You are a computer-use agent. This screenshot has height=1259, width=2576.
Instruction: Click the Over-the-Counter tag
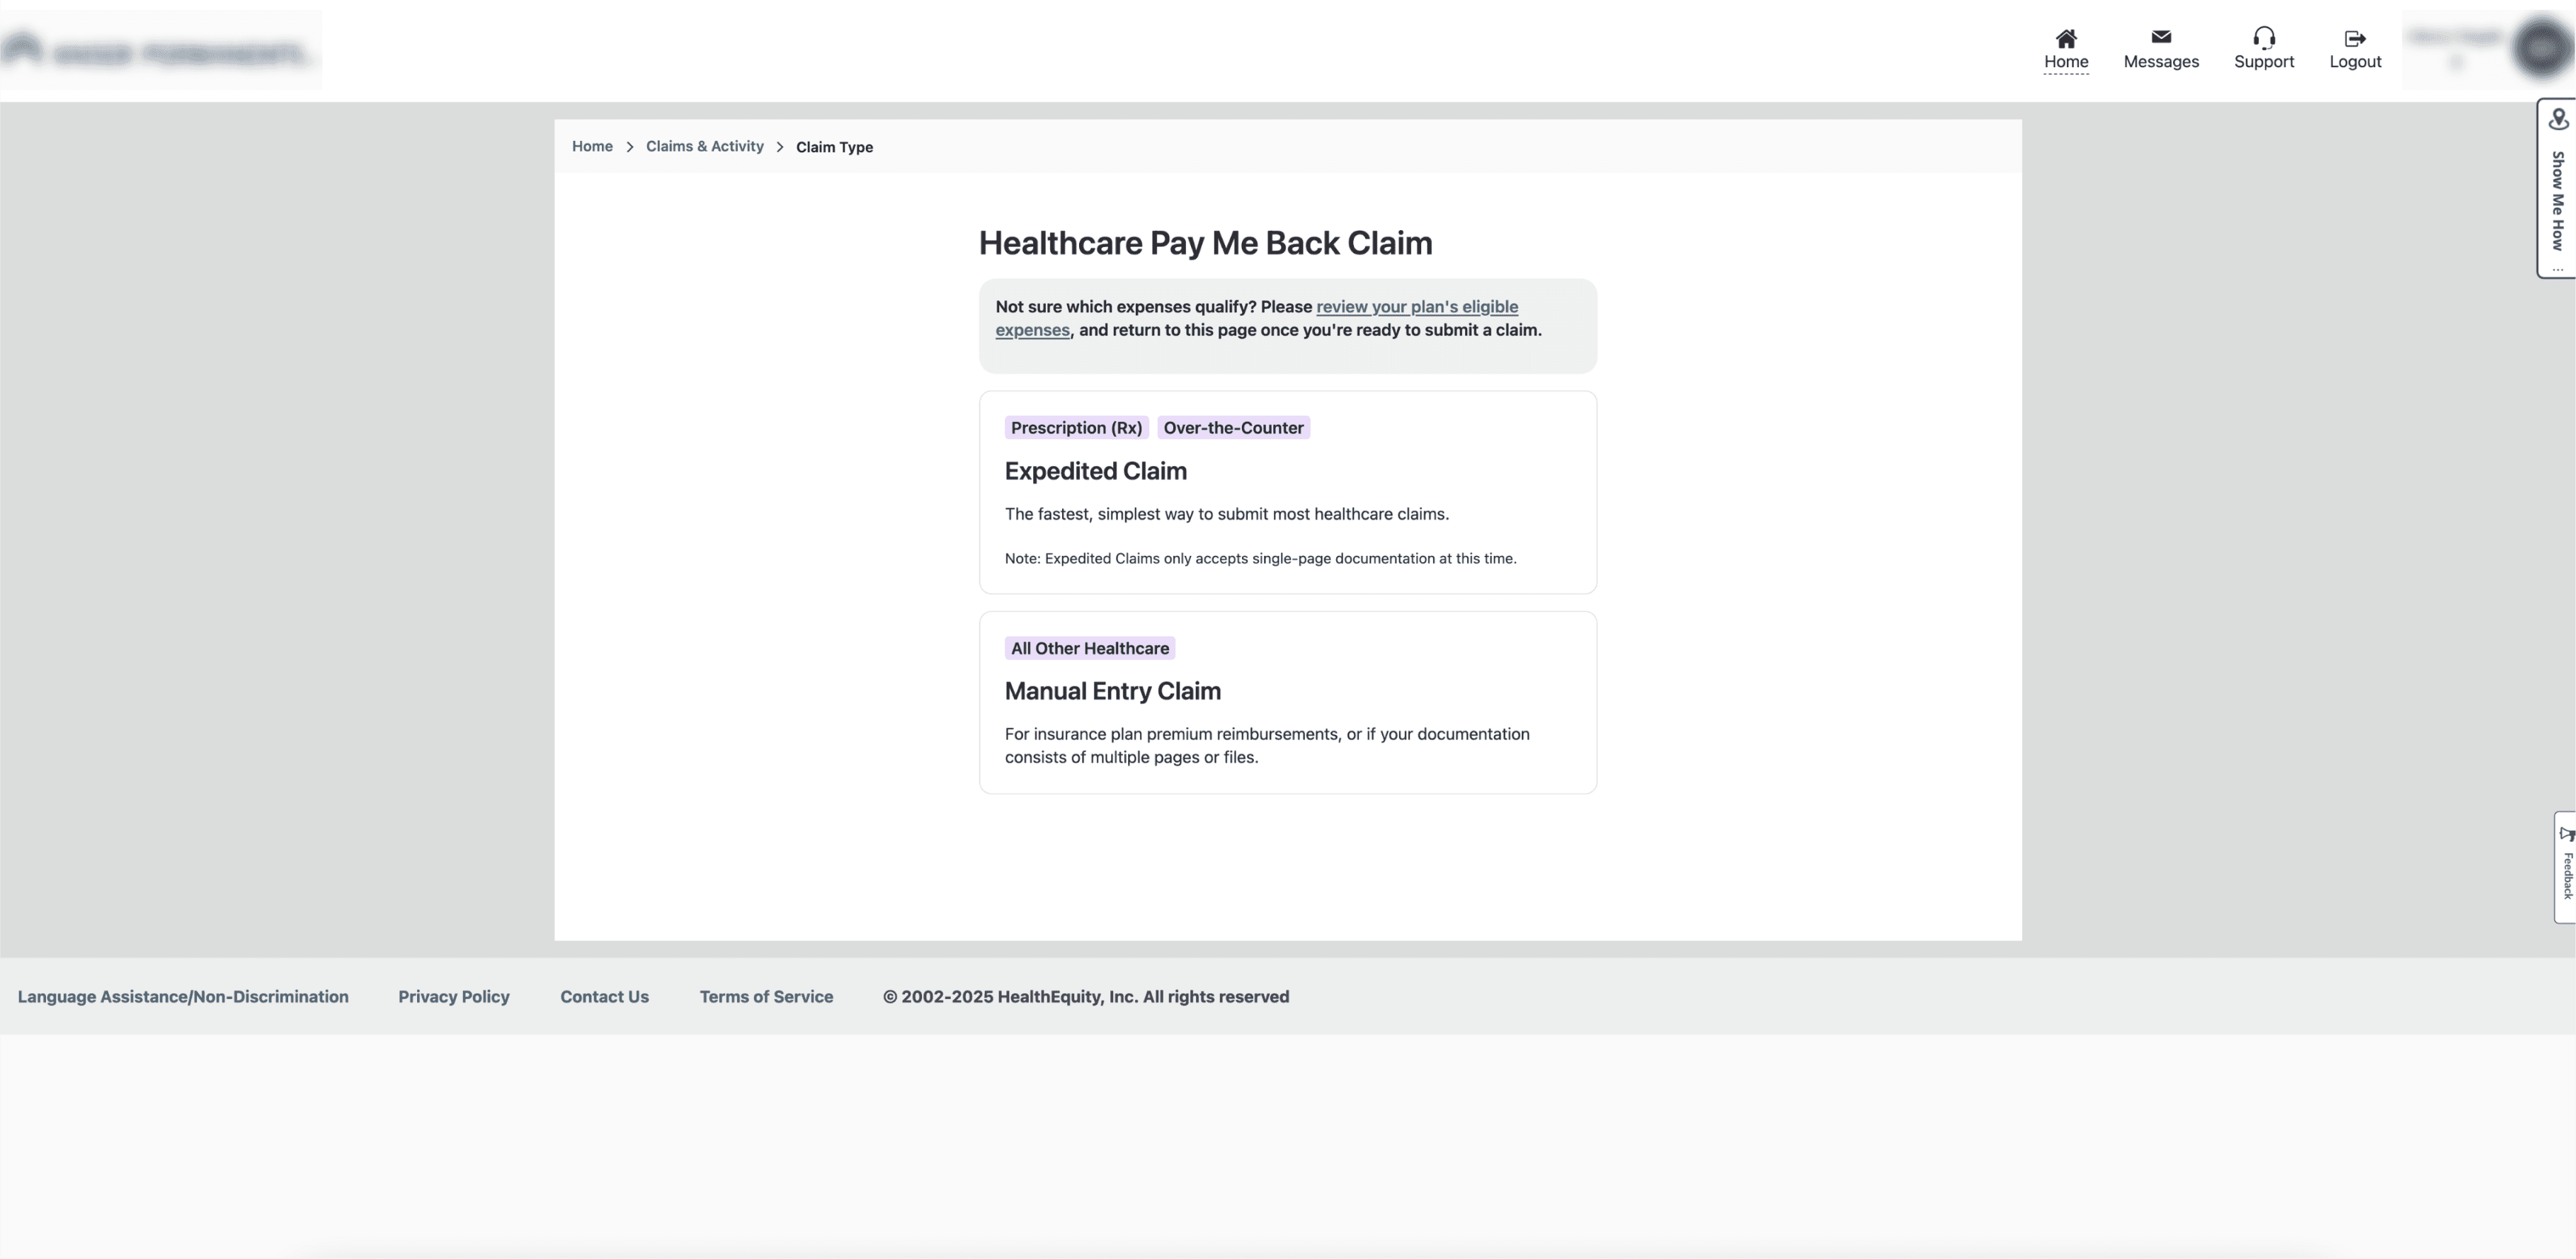(1233, 428)
